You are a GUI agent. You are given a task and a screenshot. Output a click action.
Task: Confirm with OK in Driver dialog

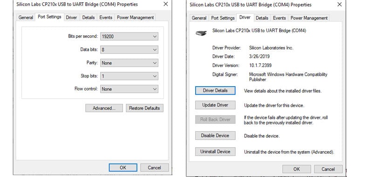pyautogui.click(x=296, y=169)
